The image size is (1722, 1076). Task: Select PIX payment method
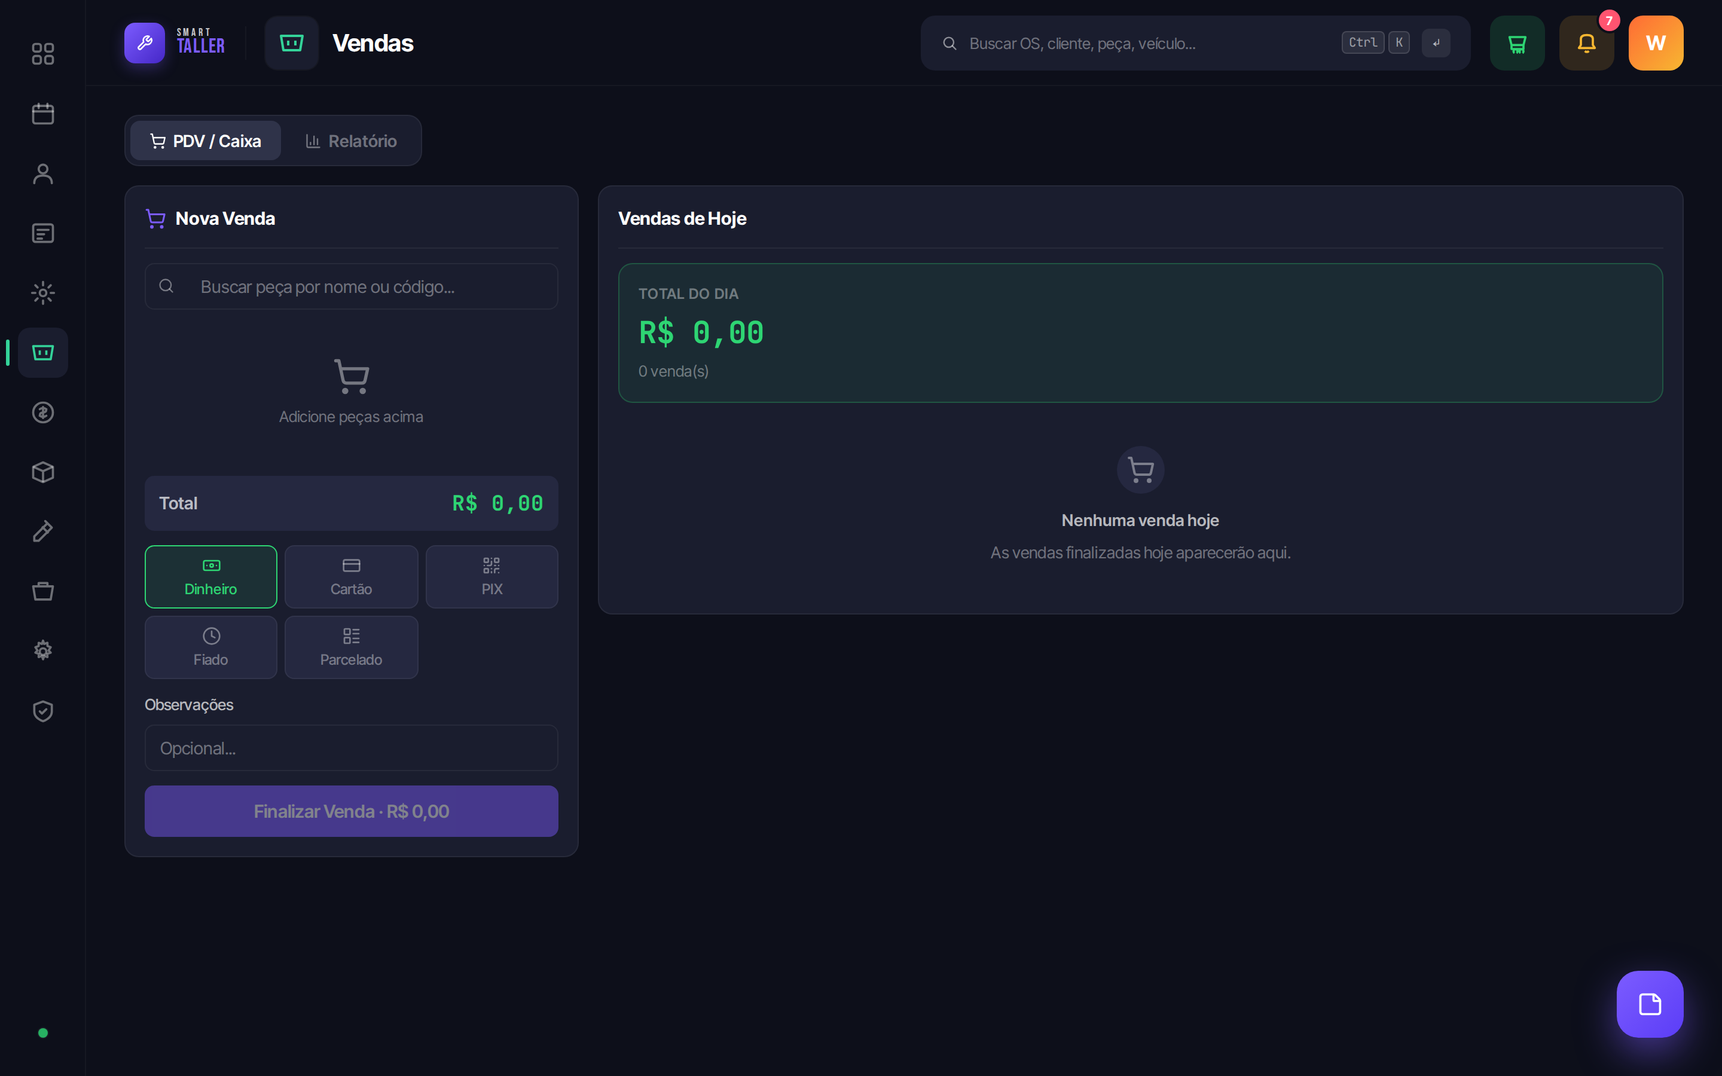(491, 577)
